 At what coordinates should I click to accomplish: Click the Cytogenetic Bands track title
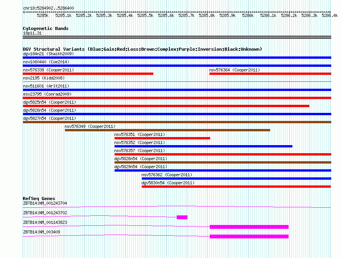(x=46, y=28)
